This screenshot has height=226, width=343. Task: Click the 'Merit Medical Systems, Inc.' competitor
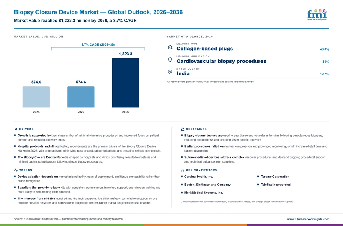[204, 193]
